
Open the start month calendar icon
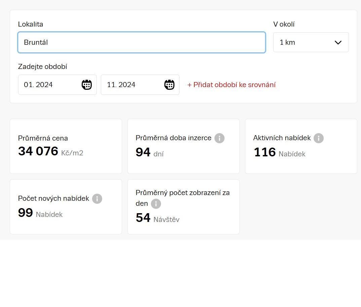[87, 84]
